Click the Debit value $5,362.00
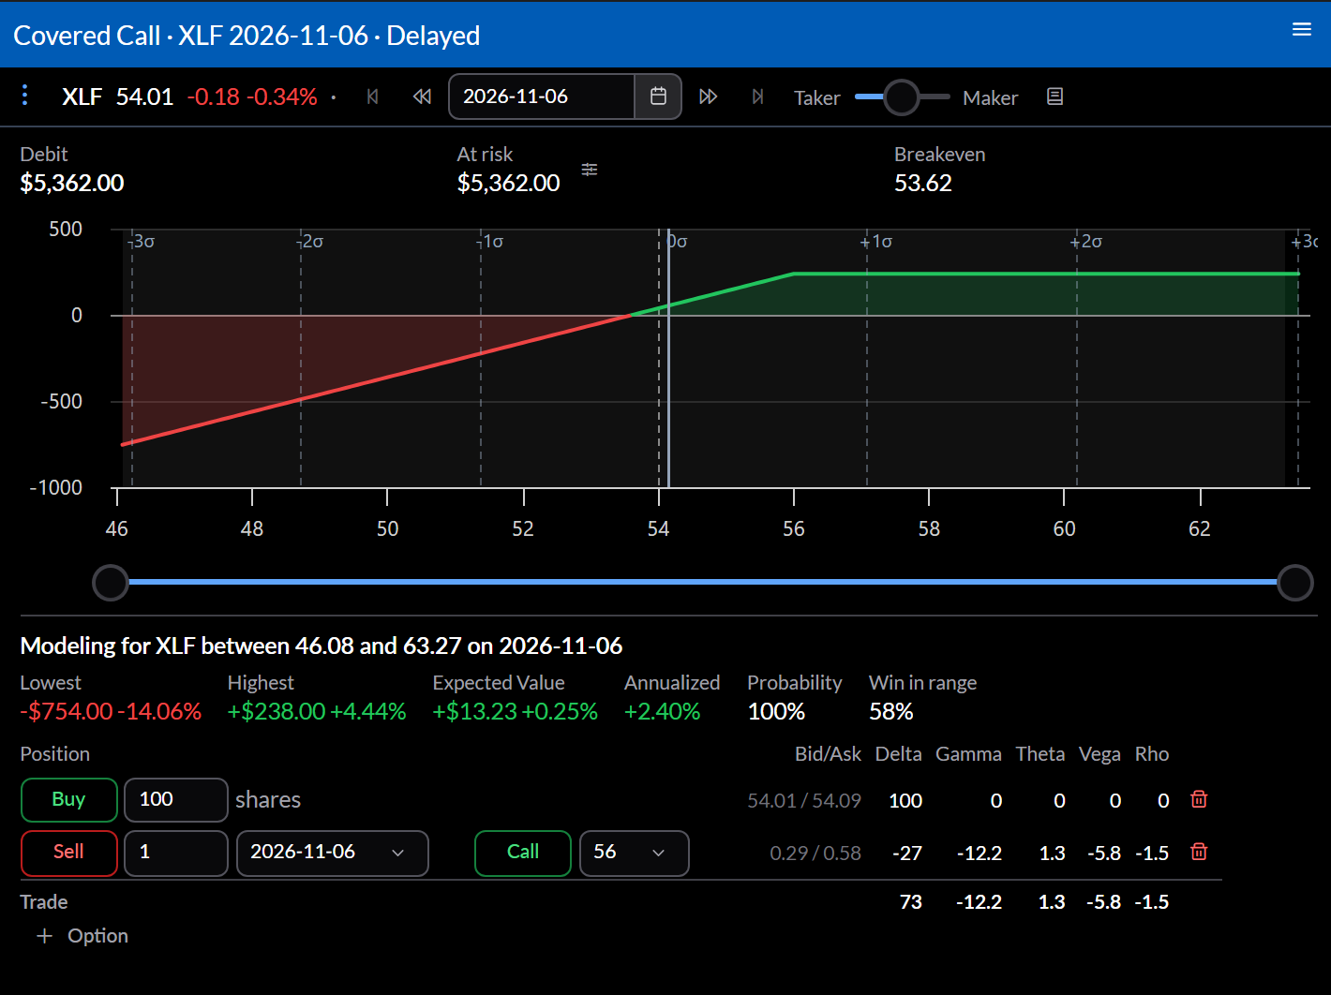Viewport: 1331px width, 995px height. [72, 184]
